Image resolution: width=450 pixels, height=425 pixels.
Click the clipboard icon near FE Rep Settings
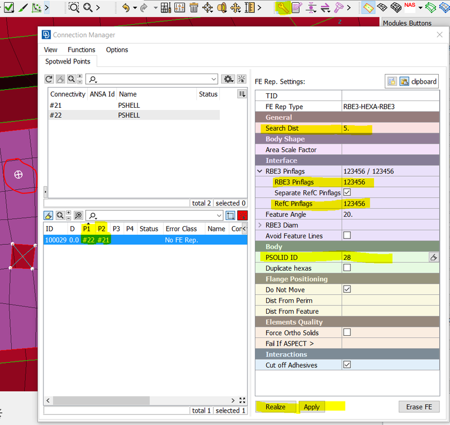point(404,81)
